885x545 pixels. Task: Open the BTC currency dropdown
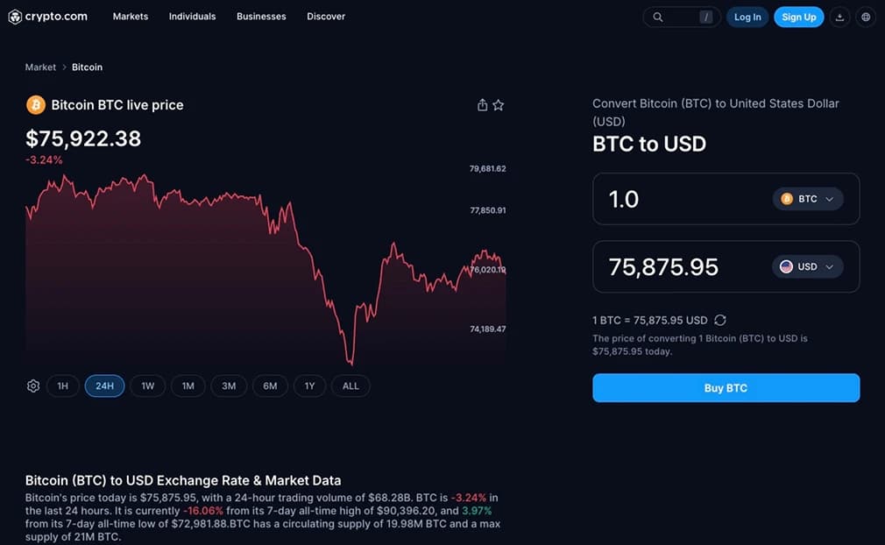tap(807, 199)
